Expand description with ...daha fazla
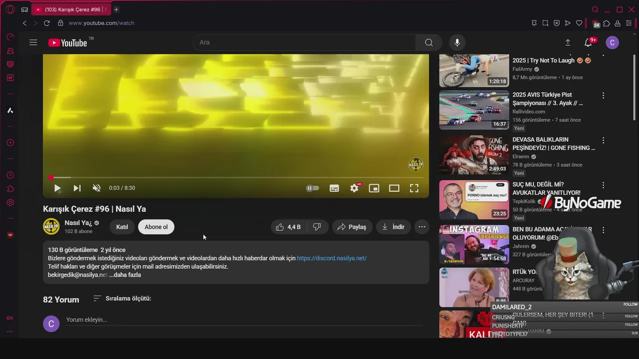 tap(125, 275)
